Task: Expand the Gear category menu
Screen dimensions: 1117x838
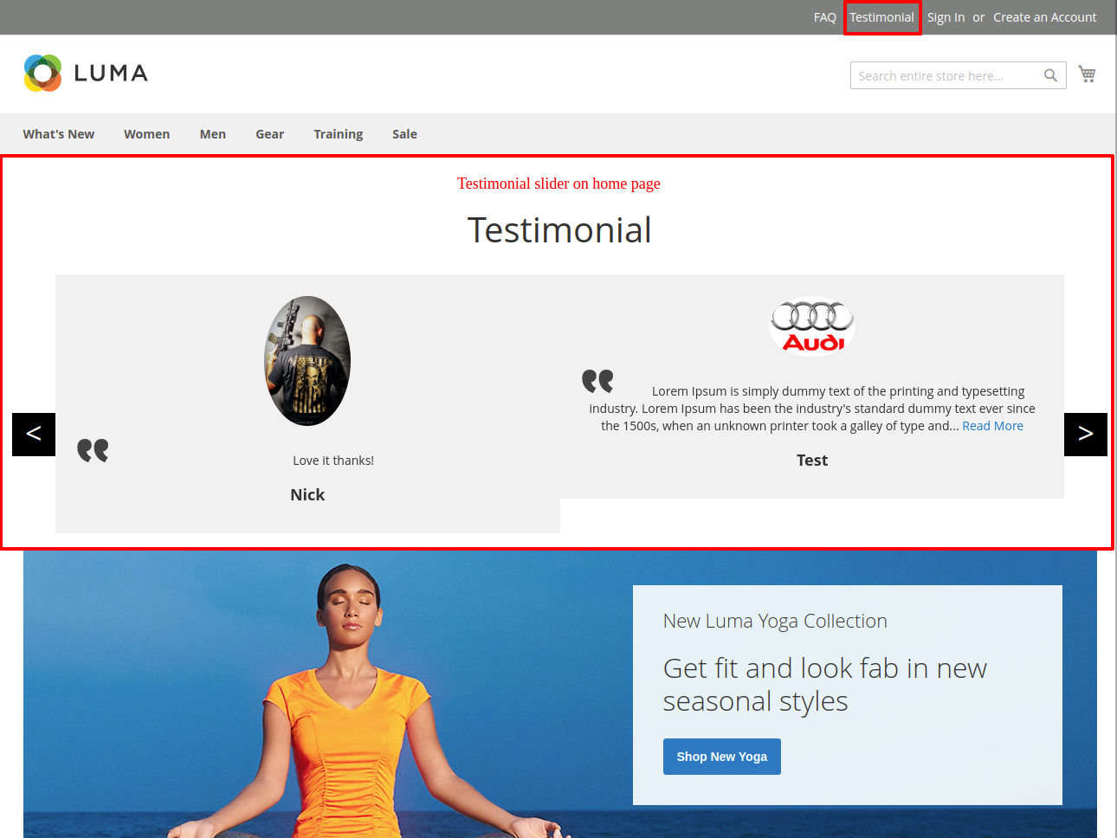Action: (x=269, y=134)
